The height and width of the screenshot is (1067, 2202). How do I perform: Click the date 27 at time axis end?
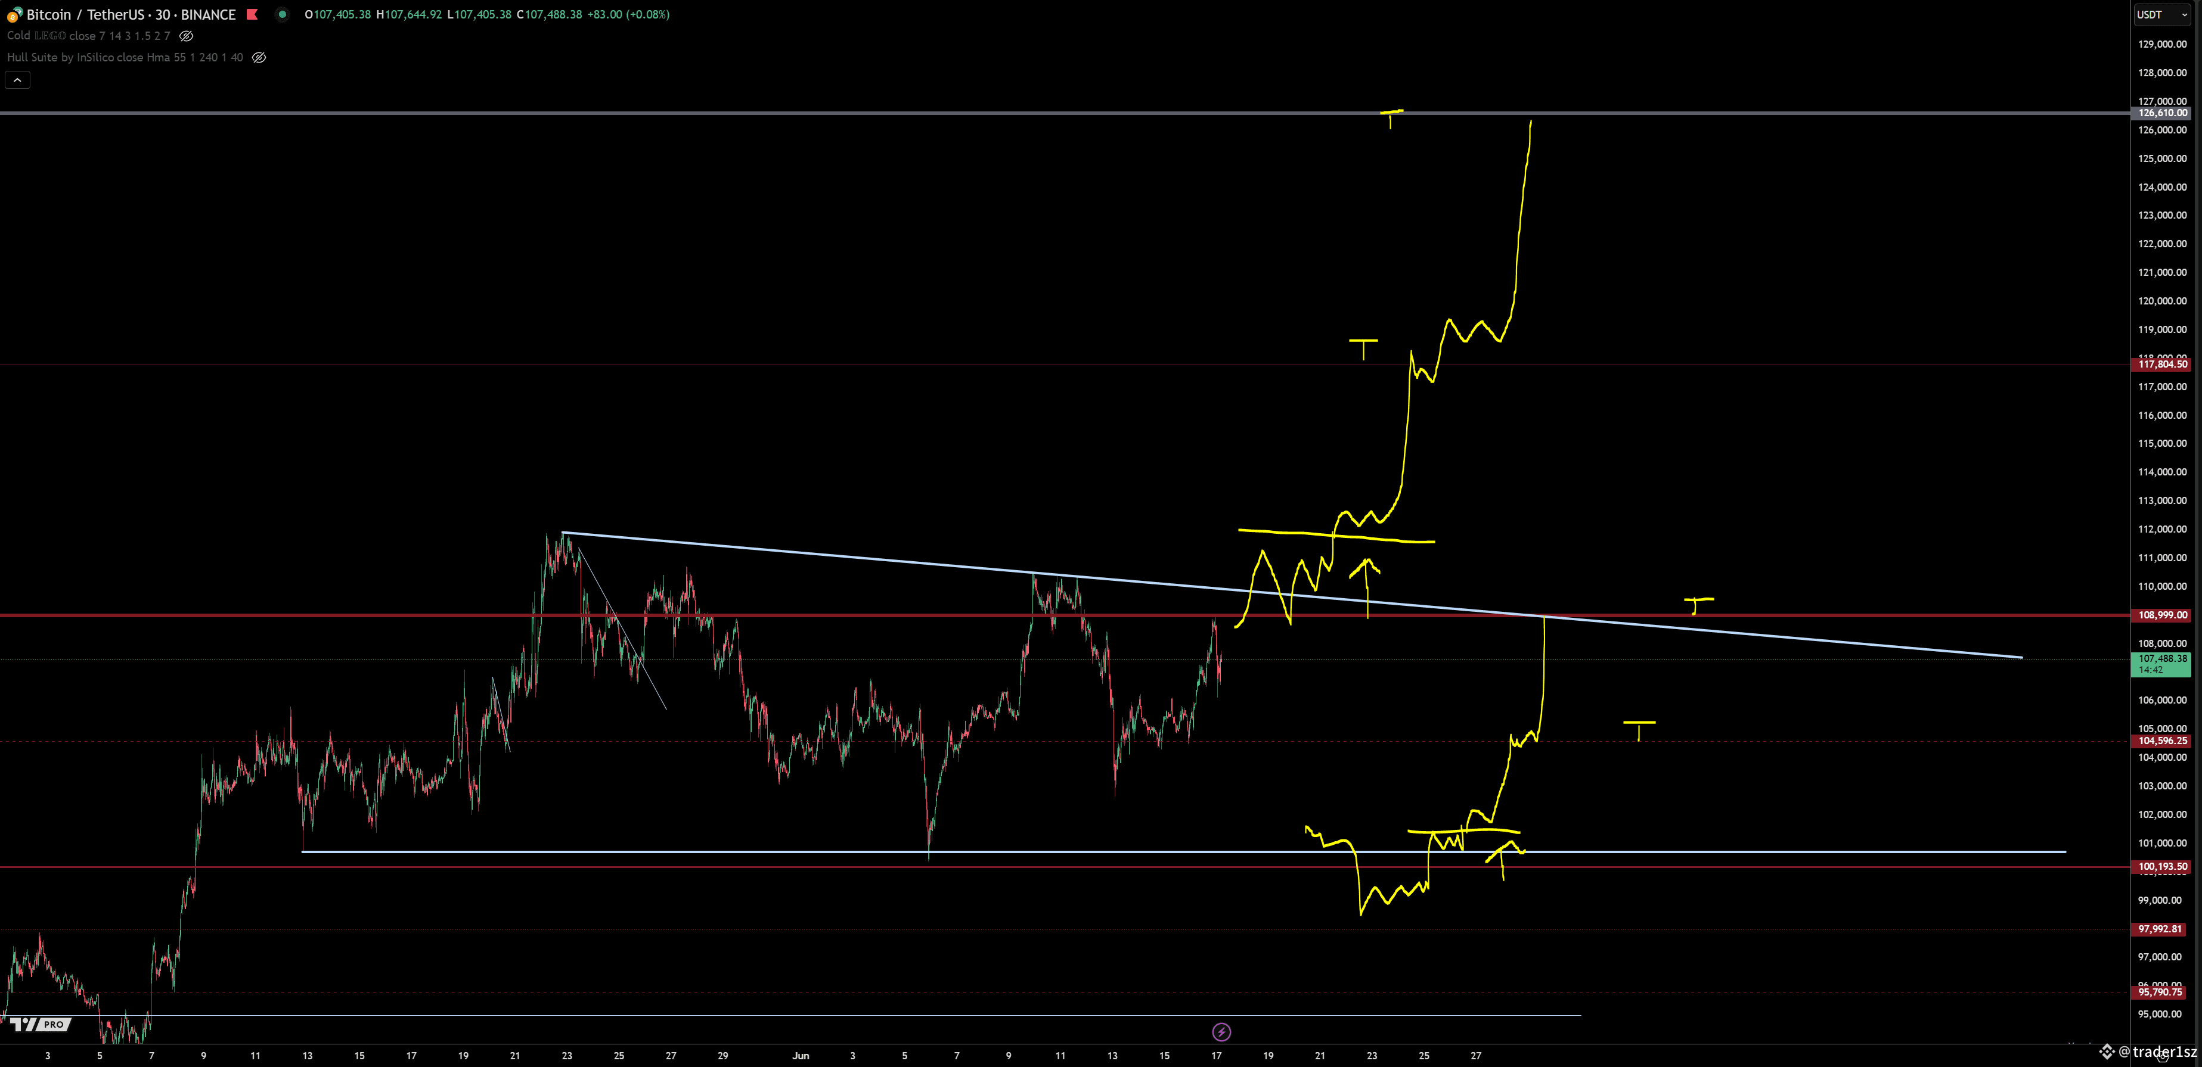[x=1475, y=1056]
